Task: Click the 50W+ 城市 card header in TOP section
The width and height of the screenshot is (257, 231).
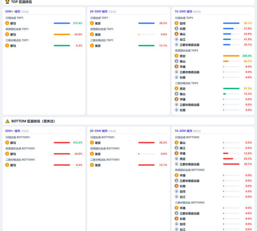Action: [17, 11]
